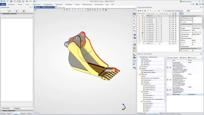Pin the Почта T-FLEX DOCs panel
This screenshot has height=115, width=204.
coord(201,54)
